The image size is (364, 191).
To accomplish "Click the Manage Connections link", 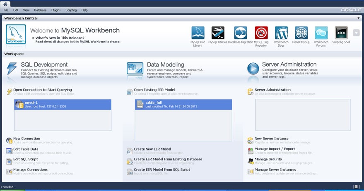I will [x=30, y=170].
